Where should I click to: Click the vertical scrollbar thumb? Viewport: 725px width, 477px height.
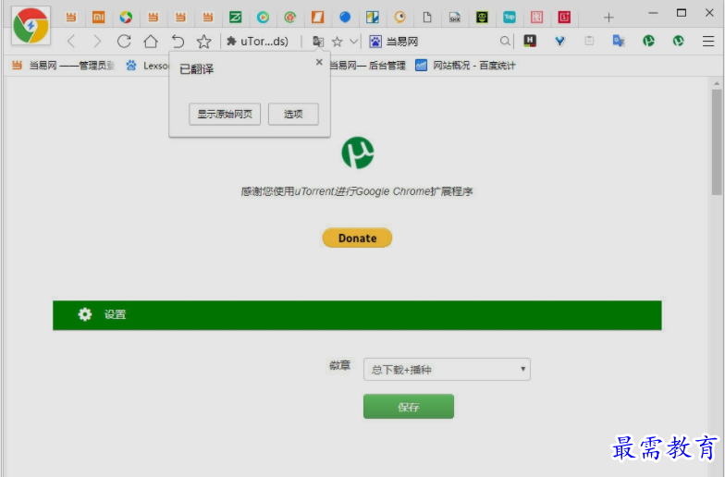pos(717,142)
